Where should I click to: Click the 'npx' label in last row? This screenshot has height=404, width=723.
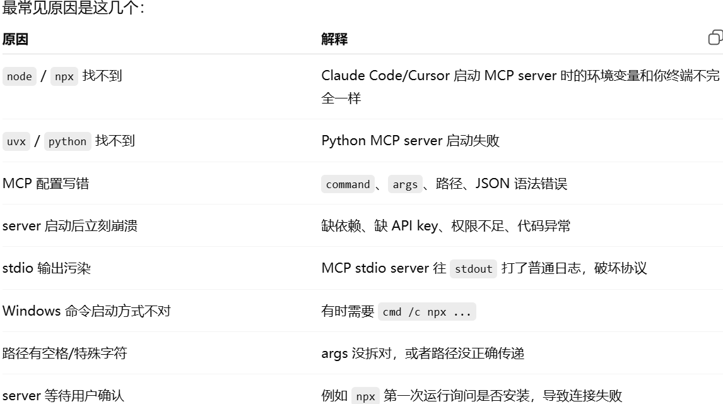pyautogui.click(x=365, y=396)
